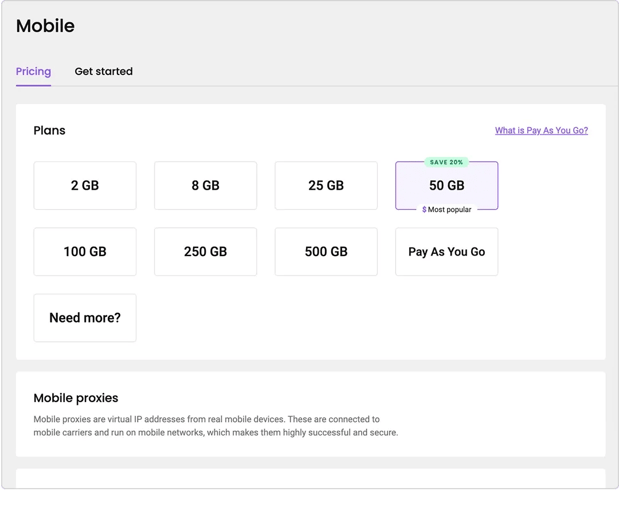The width and height of the screenshot is (619, 527).
Task: Select the 100 GB plan
Action: (85, 251)
